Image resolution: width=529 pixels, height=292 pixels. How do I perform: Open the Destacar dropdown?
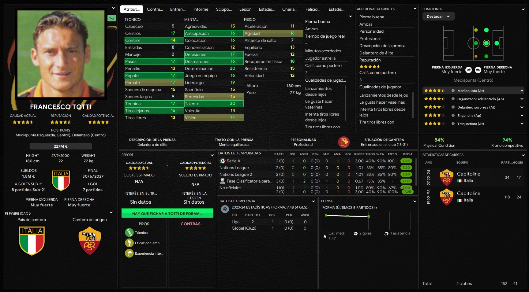tap(439, 17)
